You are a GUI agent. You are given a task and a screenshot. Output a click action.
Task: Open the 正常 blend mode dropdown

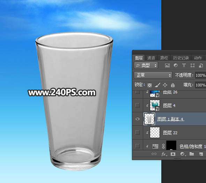click(153, 75)
